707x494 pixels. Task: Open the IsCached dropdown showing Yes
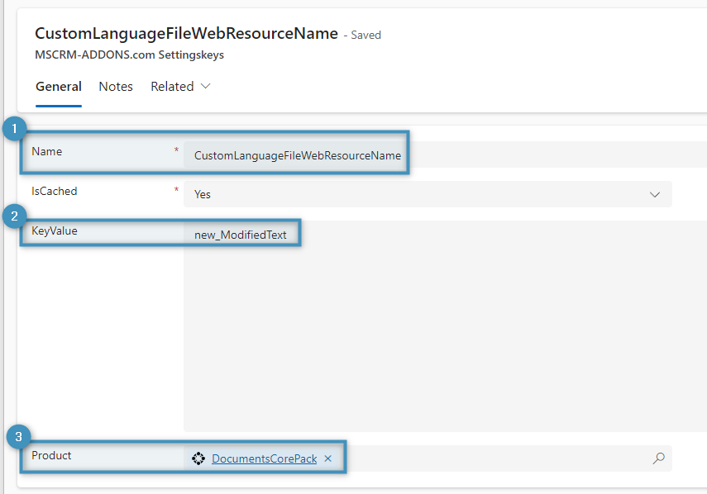pyautogui.click(x=428, y=194)
